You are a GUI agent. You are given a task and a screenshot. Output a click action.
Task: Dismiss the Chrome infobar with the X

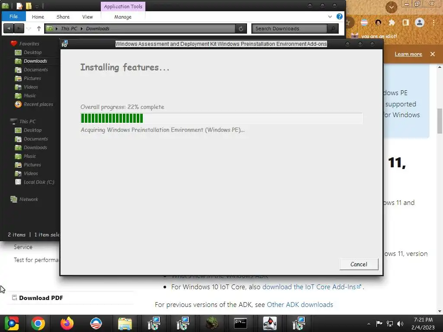click(432, 54)
